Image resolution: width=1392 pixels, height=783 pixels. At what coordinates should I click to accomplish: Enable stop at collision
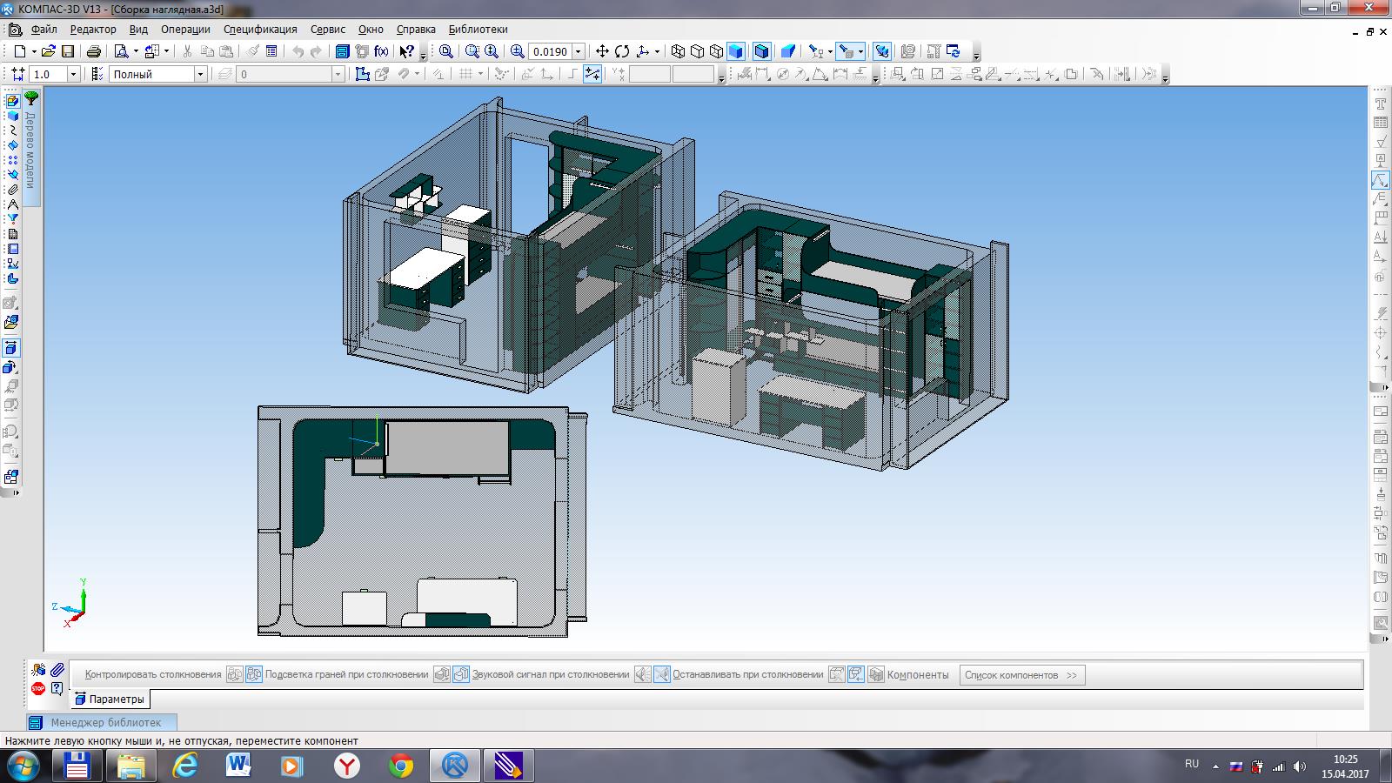836,674
